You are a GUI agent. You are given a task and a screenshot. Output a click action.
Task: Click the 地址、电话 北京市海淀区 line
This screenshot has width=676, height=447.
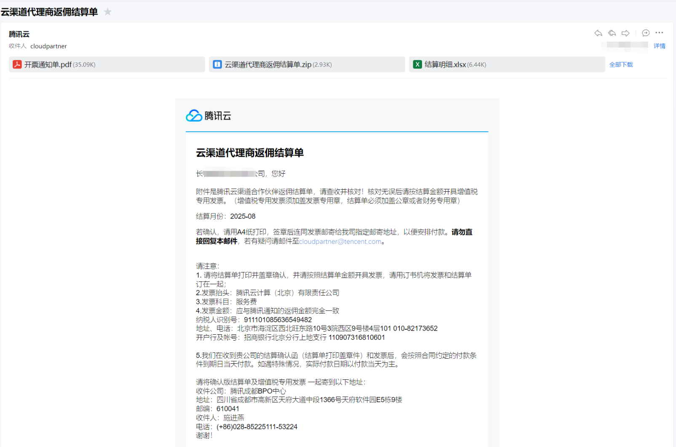(x=317, y=328)
